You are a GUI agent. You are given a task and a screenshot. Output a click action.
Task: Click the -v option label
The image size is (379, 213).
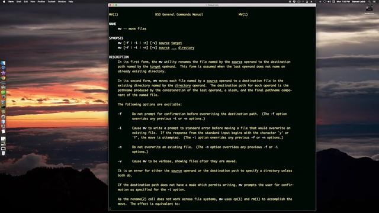(120, 161)
